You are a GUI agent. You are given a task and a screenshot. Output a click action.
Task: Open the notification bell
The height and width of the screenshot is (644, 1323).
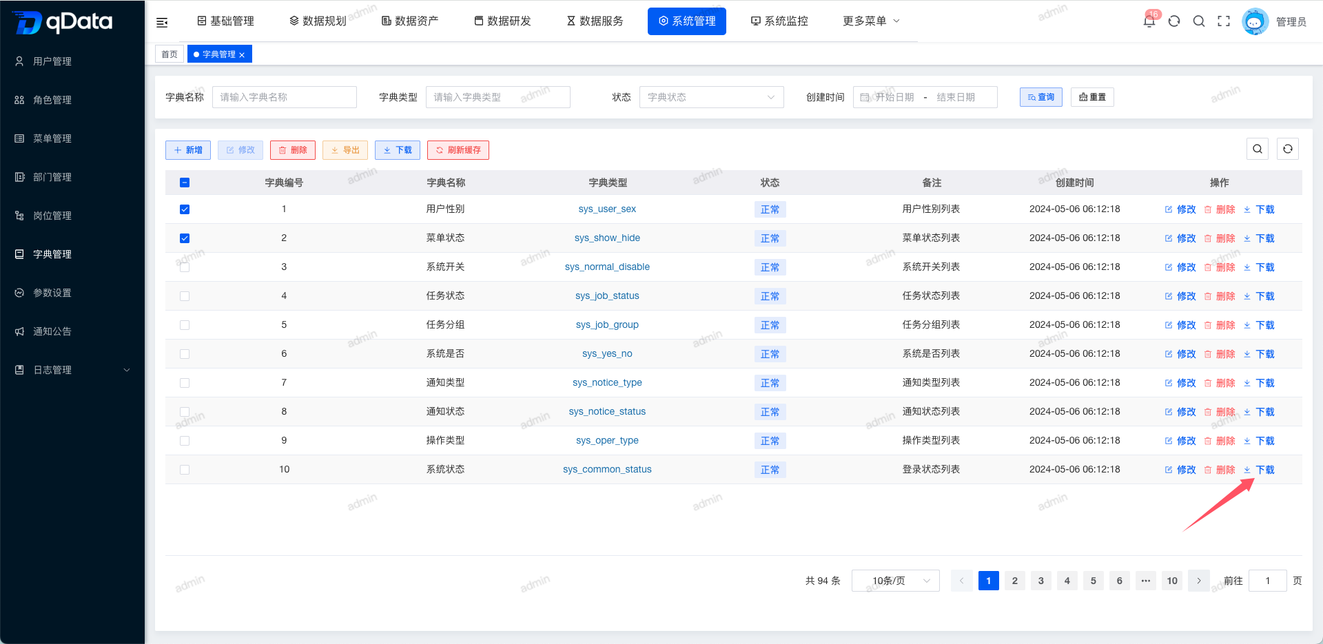(1149, 21)
